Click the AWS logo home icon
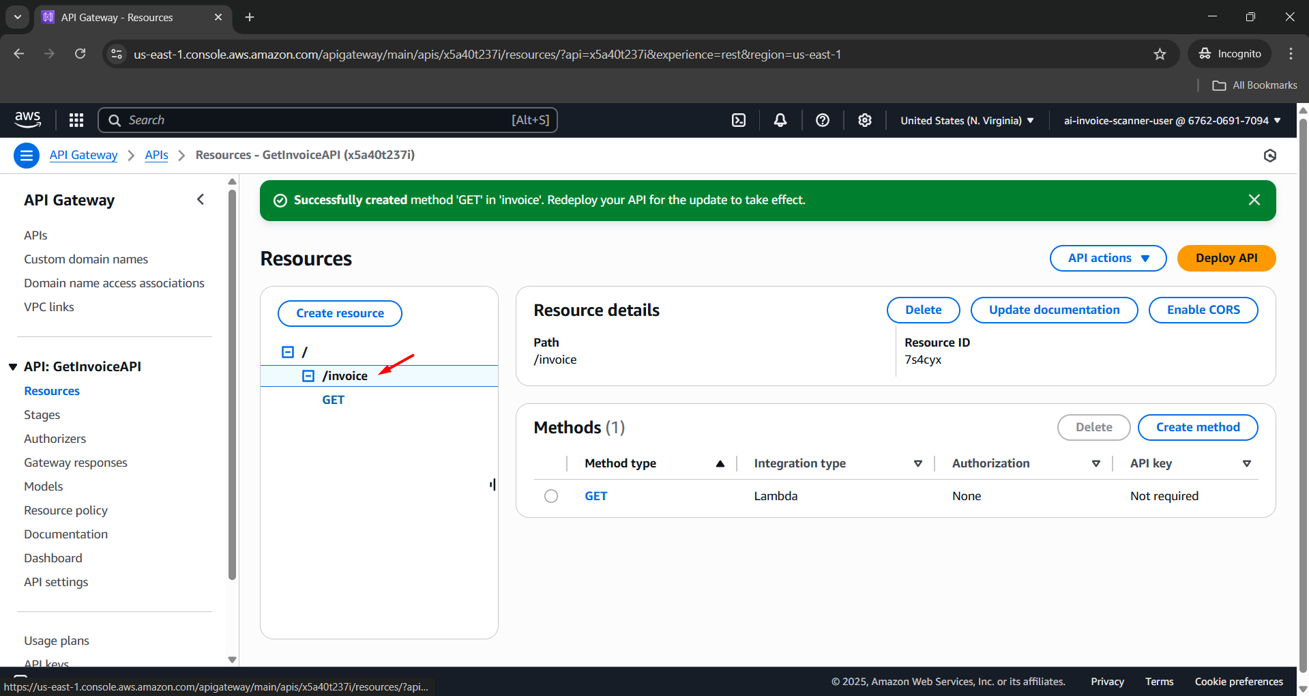The width and height of the screenshot is (1309, 696). 27,120
